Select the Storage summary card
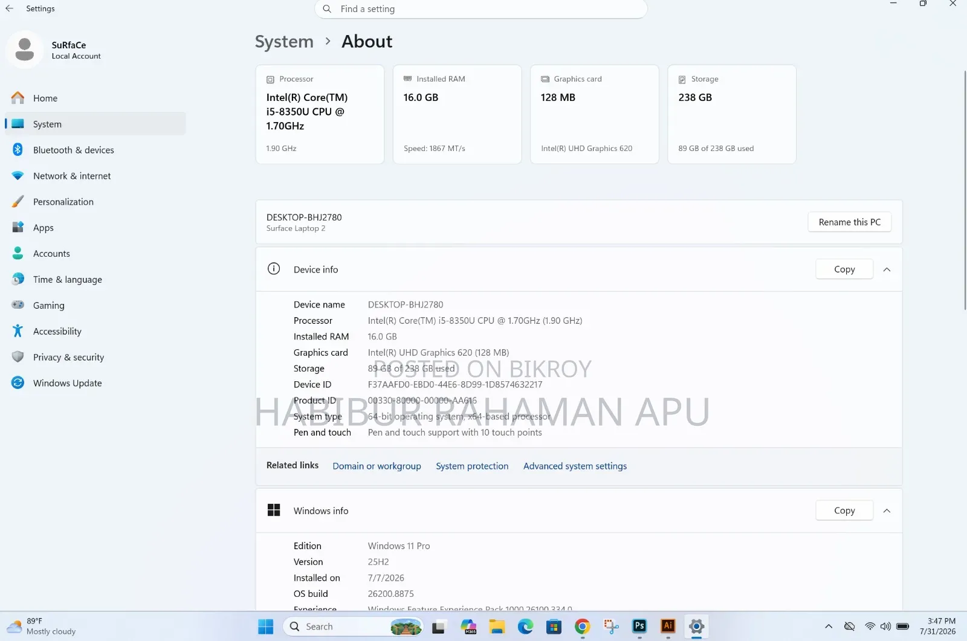This screenshot has width=967, height=641. pos(732,114)
